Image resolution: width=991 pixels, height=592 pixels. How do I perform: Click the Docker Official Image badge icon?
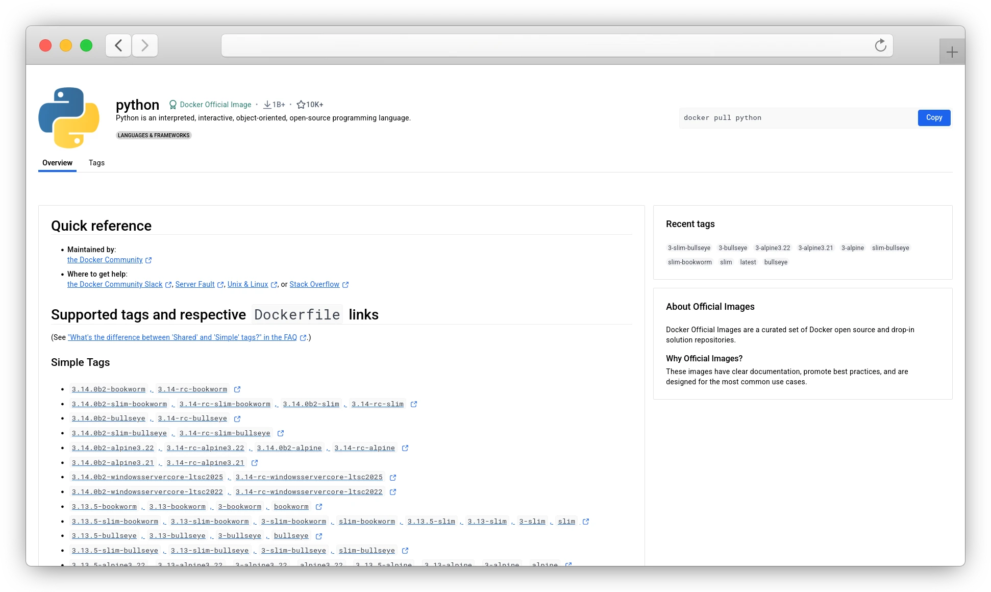coord(172,105)
